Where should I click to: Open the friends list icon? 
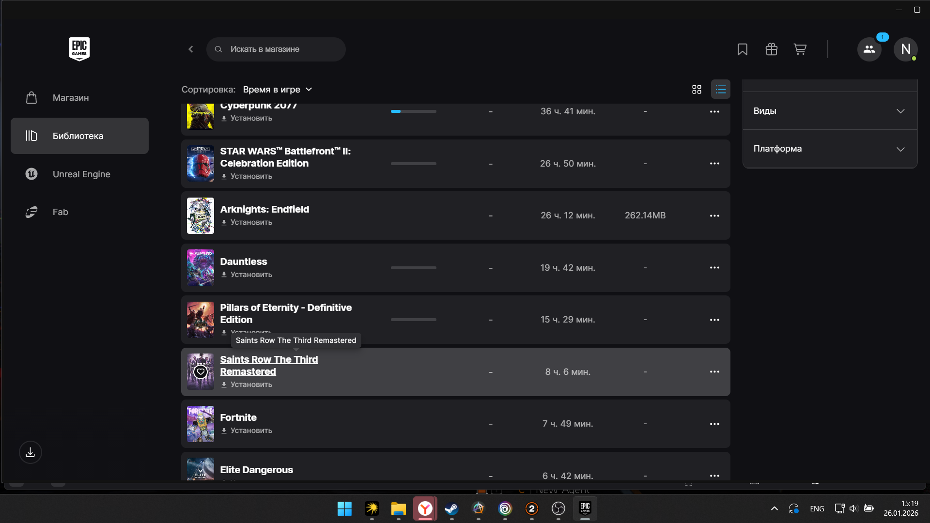click(x=869, y=49)
